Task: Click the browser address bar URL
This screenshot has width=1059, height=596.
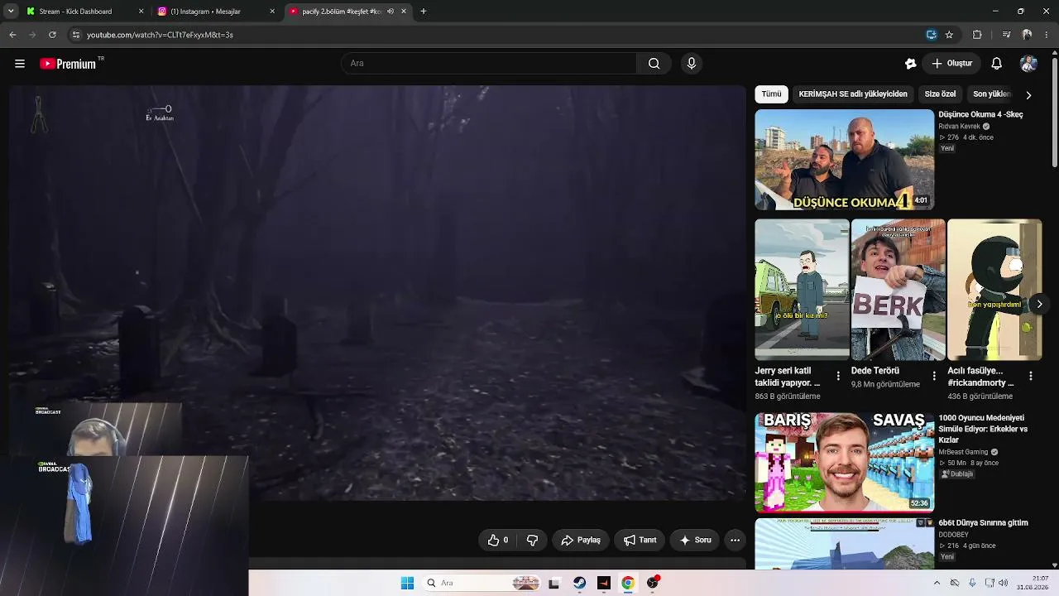Action: click(x=160, y=35)
